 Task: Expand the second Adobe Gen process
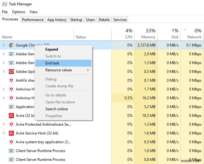tap(4, 63)
